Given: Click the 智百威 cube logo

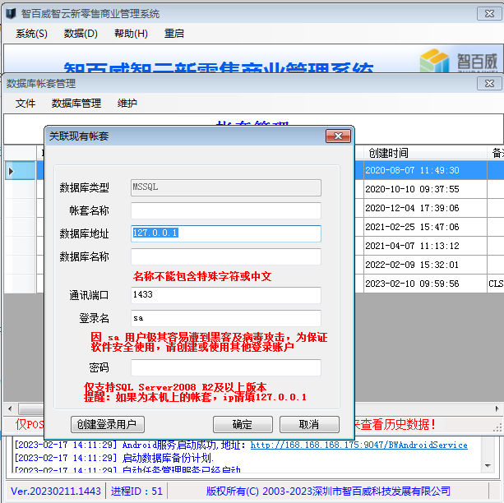Looking at the screenshot, I should coord(435,62).
